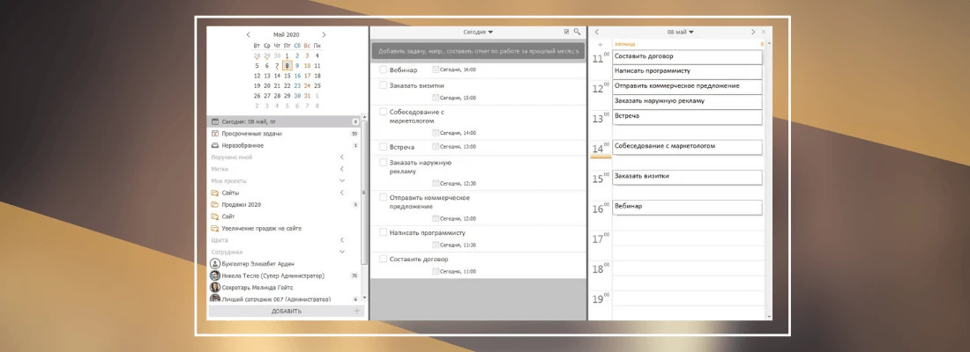
Task: Expand the Метки section chevron
Action: point(342,169)
